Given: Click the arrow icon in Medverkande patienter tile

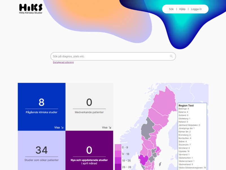Looking at the screenshot, I should (110, 127).
